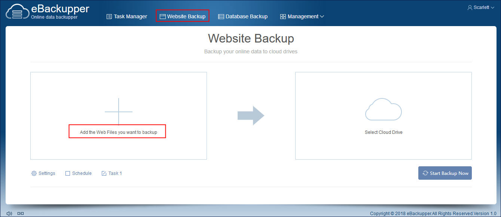This screenshot has height=217, width=501.
Task: Click the Task Manager list icon
Action: point(109,16)
